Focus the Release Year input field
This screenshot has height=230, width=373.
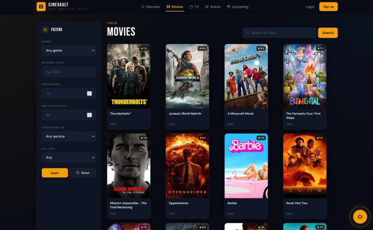pyautogui.click(x=69, y=72)
